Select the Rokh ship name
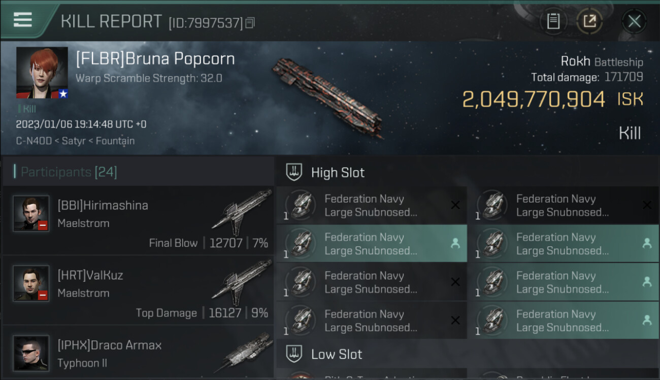This screenshot has height=380, width=660. pyautogui.click(x=575, y=62)
